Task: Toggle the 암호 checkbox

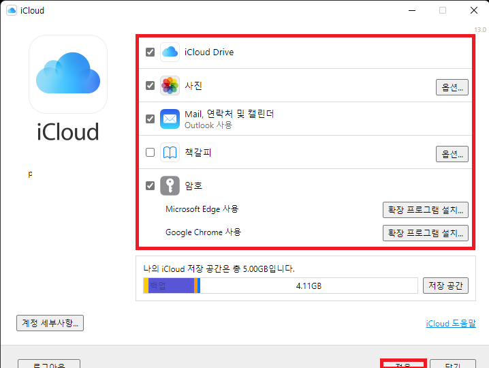Action: (x=150, y=186)
